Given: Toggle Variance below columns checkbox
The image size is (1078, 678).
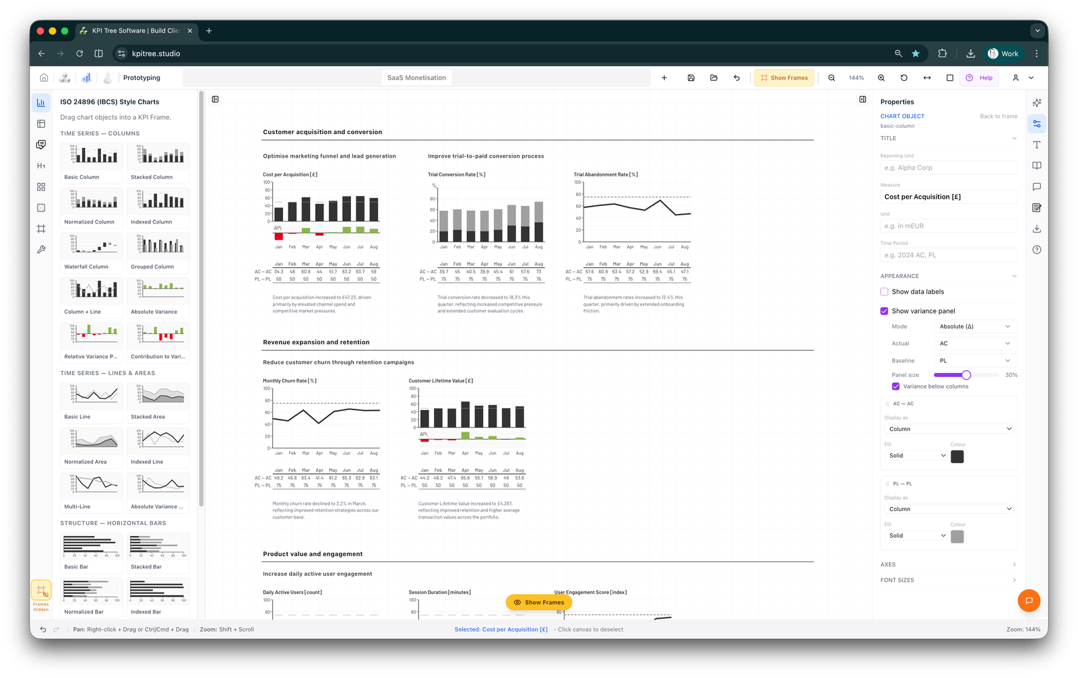Looking at the screenshot, I should click(x=895, y=386).
